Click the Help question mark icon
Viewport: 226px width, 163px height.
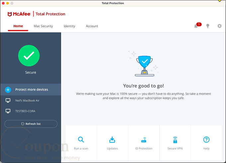tap(206, 140)
